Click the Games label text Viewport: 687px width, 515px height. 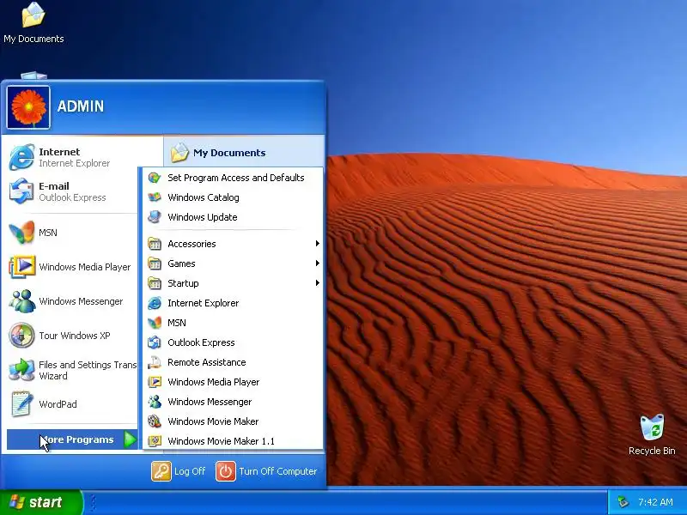181,264
